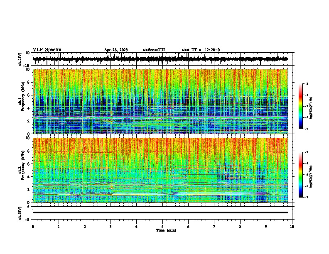Click the ch.2 colorbar "-7" bottom label
This screenshot has width=329, height=254.
click(x=306, y=197)
